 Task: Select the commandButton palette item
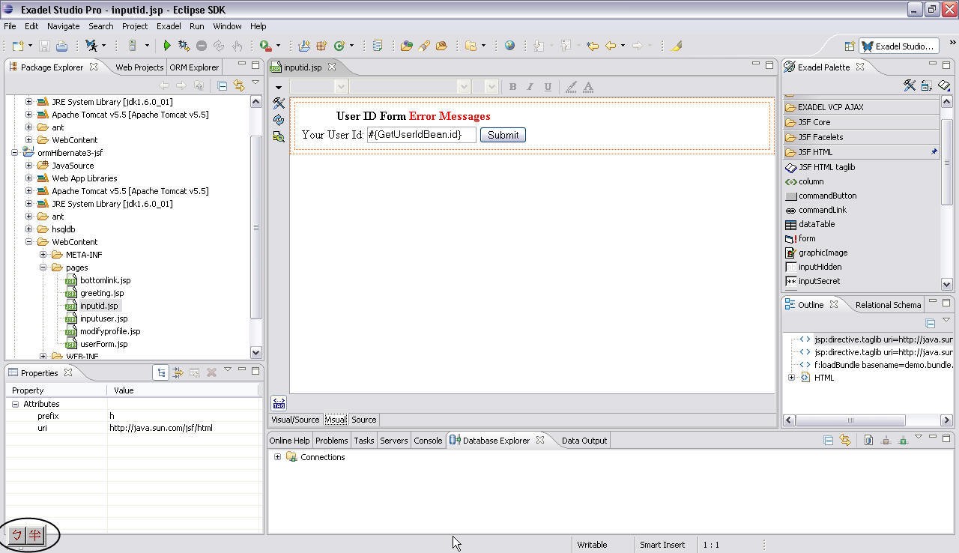(827, 196)
